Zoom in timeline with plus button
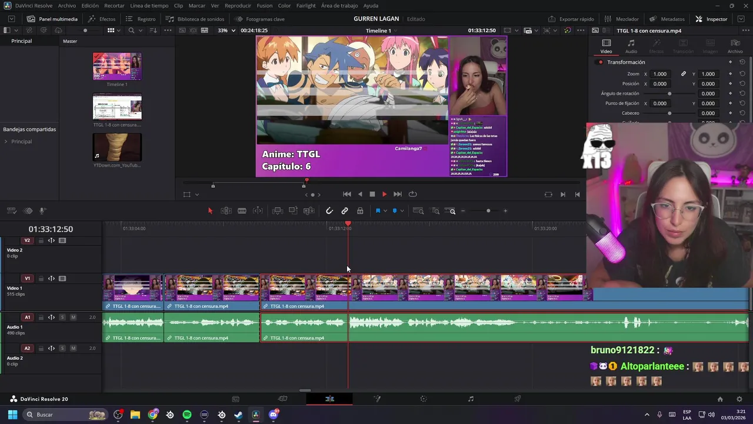Screen dimensions: 753x424 505,211
